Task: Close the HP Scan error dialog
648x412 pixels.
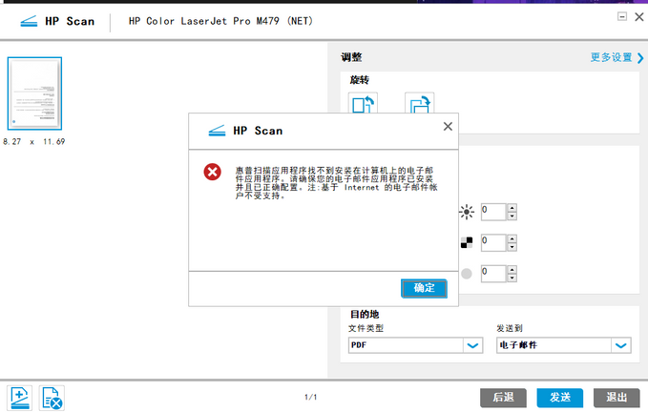Action: tap(448, 126)
